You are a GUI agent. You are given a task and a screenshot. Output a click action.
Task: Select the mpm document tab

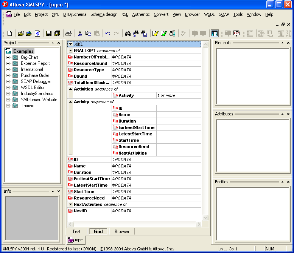tap(76, 240)
